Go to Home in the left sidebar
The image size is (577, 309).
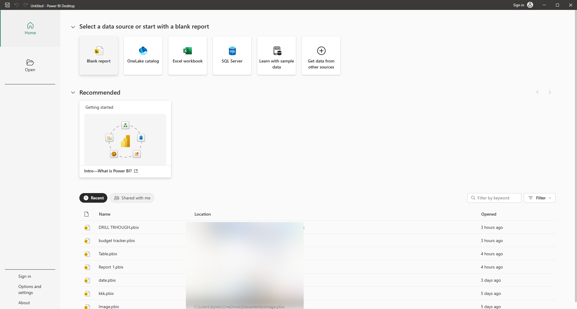(30, 29)
